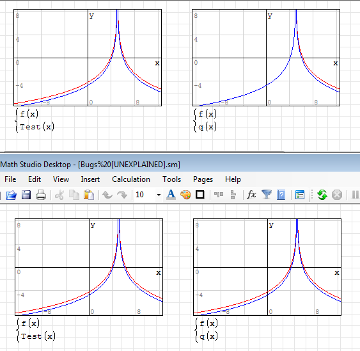Save the worksheet with the floppy disk icon
The width and height of the screenshot is (360, 351).
point(26,195)
